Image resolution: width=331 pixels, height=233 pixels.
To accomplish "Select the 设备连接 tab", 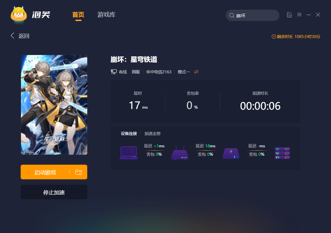I will (129, 134).
